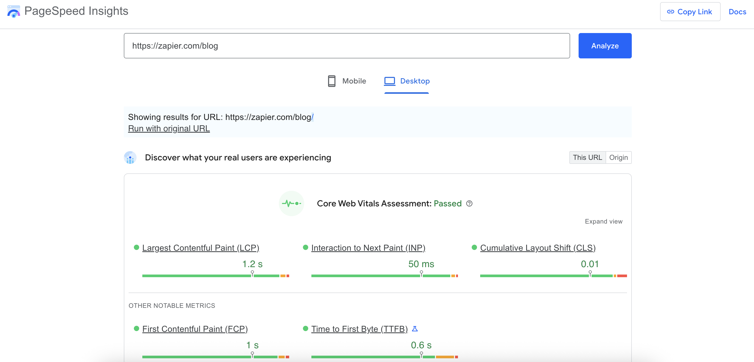This screenshot has width=754, height=362.
Task: Click the mobile phone icon
Action: [x=331, y=81]
